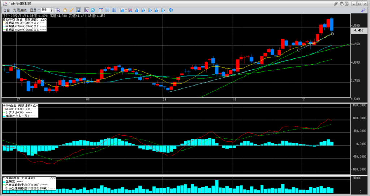Click the 白金 symbol menu
This screenshot has height=196, width=370.
click(x=6, y=10)
